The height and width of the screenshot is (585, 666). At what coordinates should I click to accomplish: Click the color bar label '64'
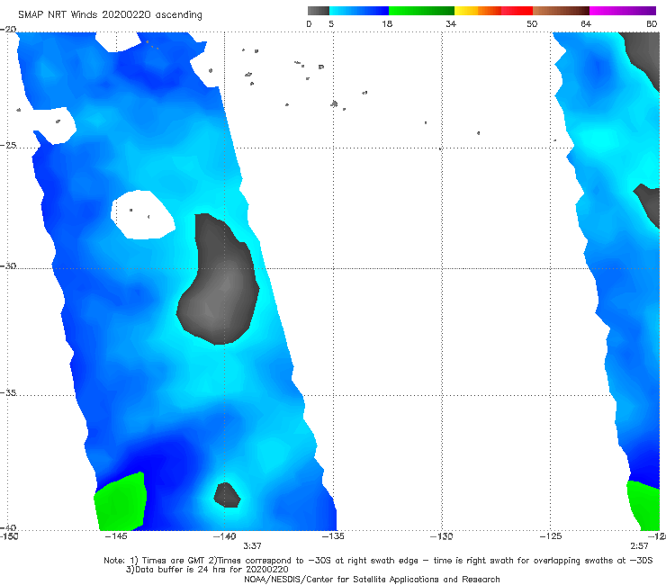point(586,23)
